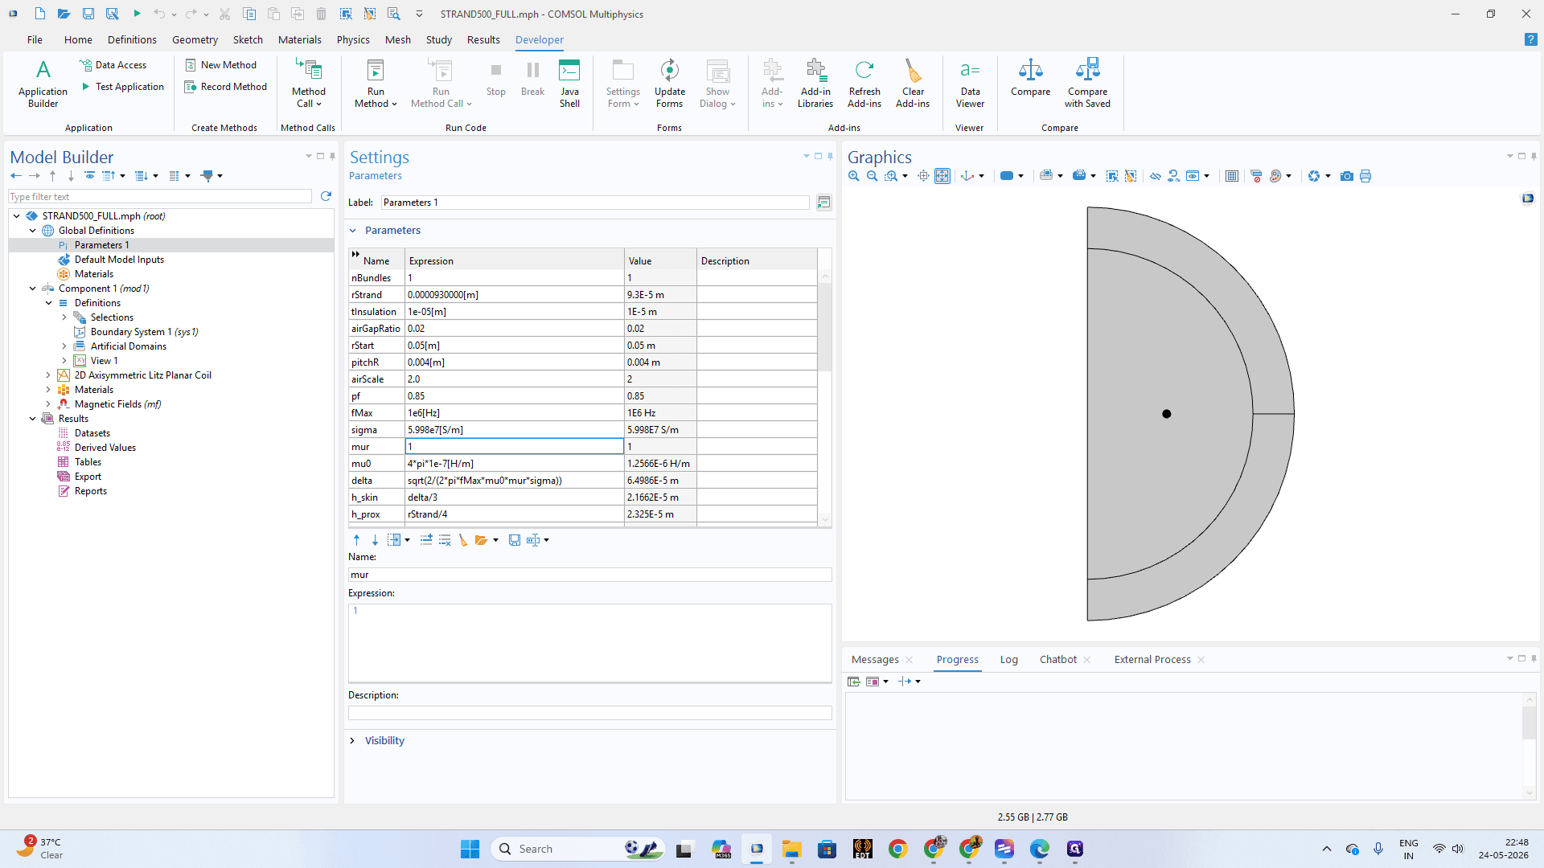1544x868 pixels.
Task: Click Refresh Add-ins
Action: (x=864, y=83)
